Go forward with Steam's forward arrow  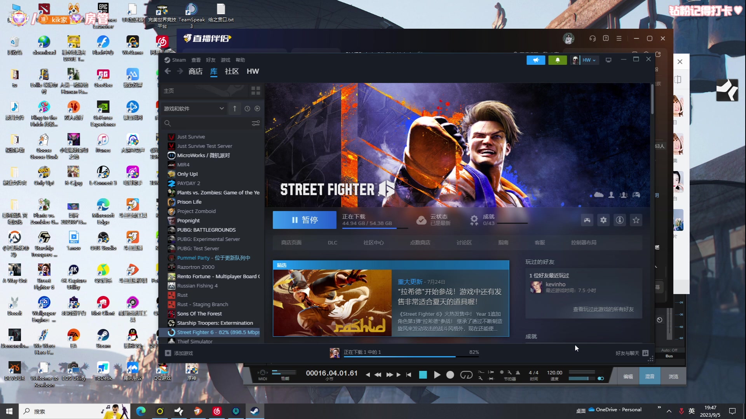(x=180, y=71)
